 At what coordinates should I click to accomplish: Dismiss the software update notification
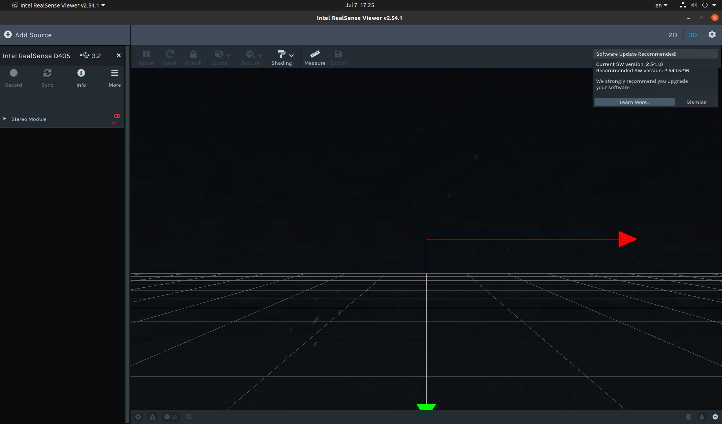coord(696,102)
